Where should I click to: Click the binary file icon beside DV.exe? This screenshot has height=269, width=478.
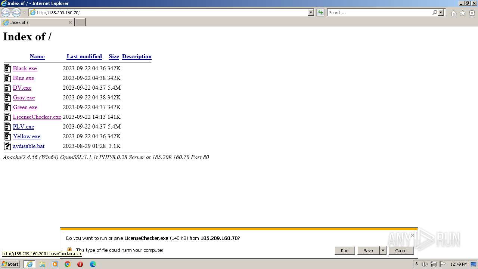coord(7,87)
